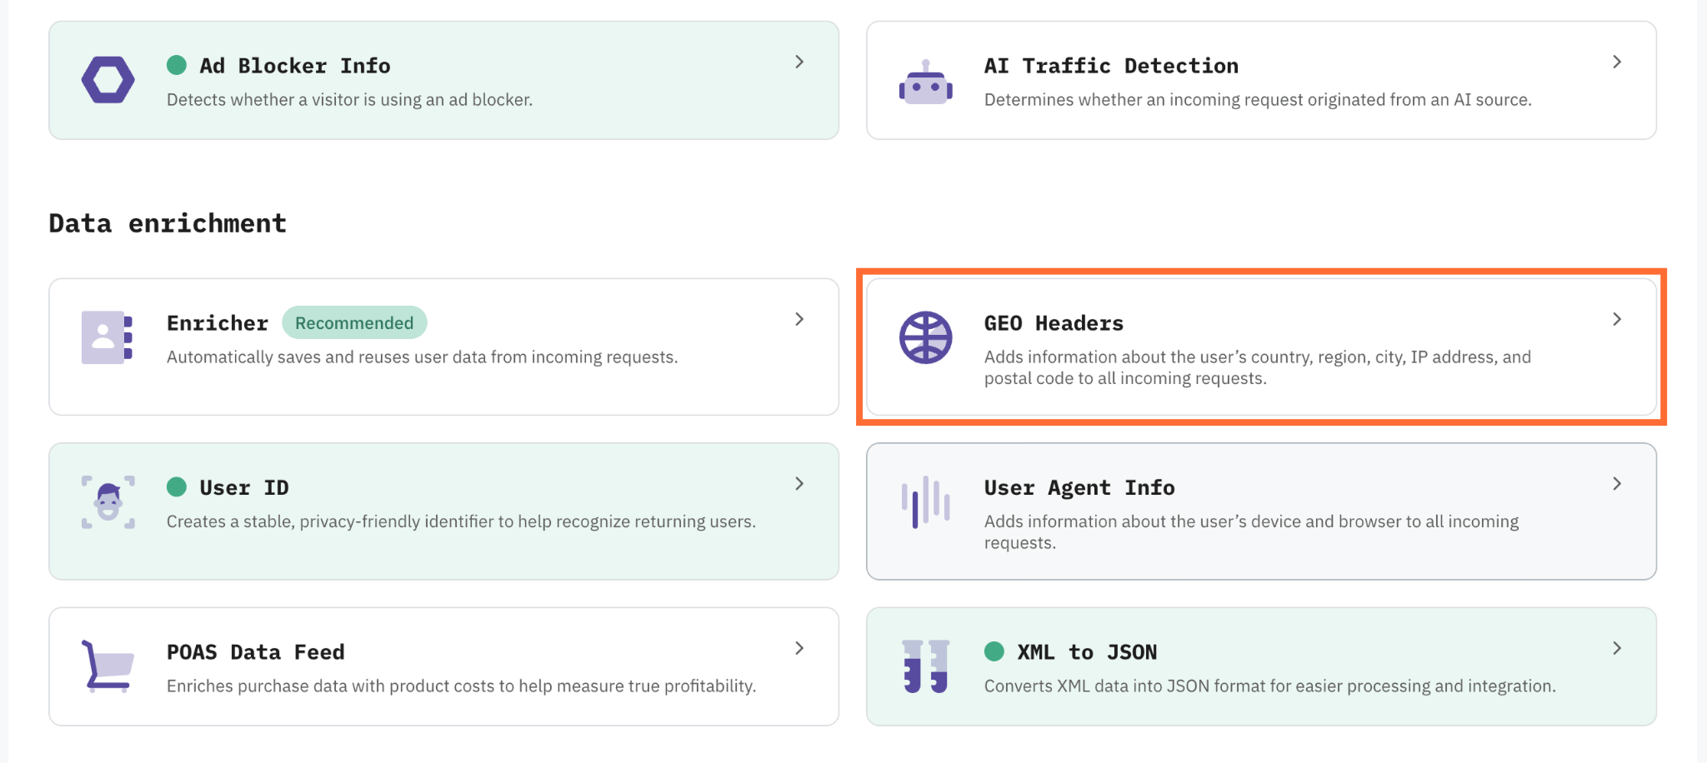This screenshot has width=1707, height=763.
Task: Expand the Enricher card chevron
Action: pyautogui.click(x=799, y=319)
